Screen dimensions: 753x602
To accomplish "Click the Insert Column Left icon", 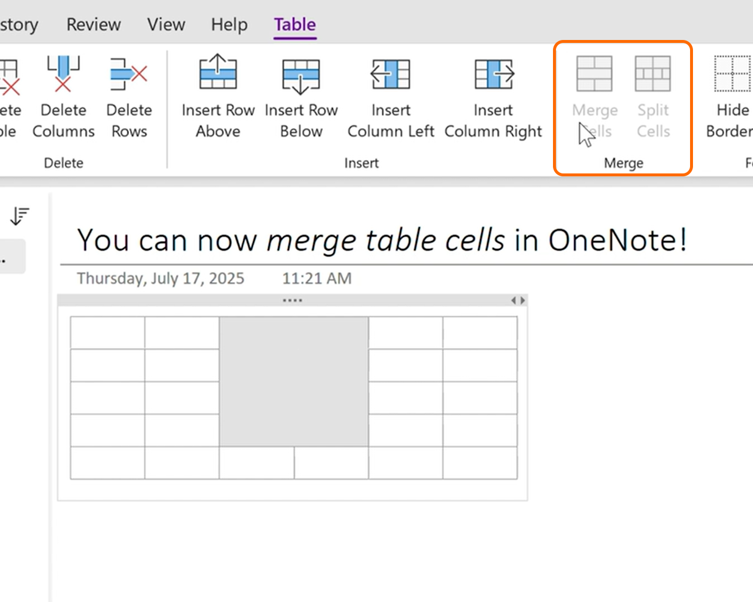I will pos(391,75).
